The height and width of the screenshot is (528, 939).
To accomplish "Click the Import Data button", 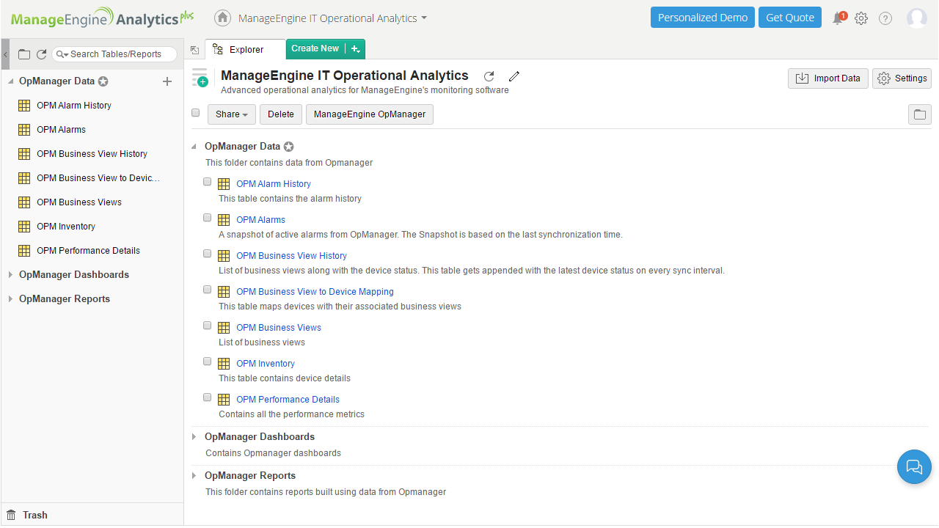I will (828, 78).
